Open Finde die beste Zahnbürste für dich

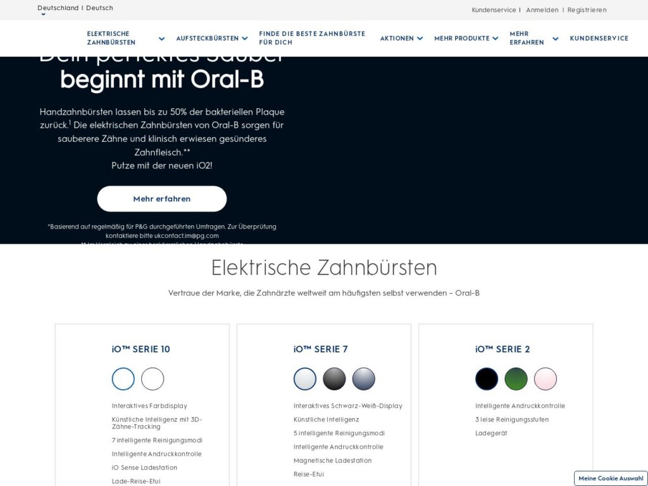coord(312,38)
